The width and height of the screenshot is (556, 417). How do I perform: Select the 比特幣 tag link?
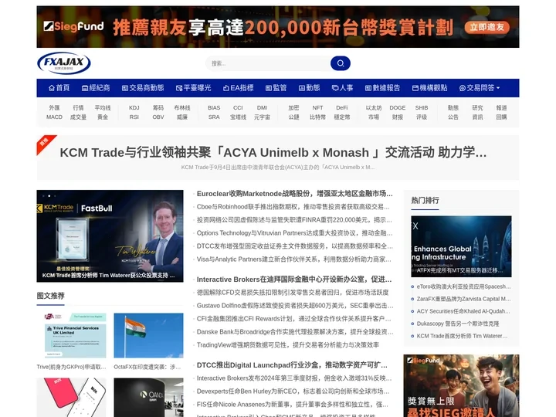(317, 117)
